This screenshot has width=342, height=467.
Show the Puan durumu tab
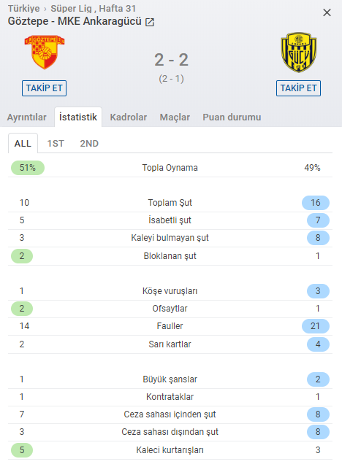232,117
